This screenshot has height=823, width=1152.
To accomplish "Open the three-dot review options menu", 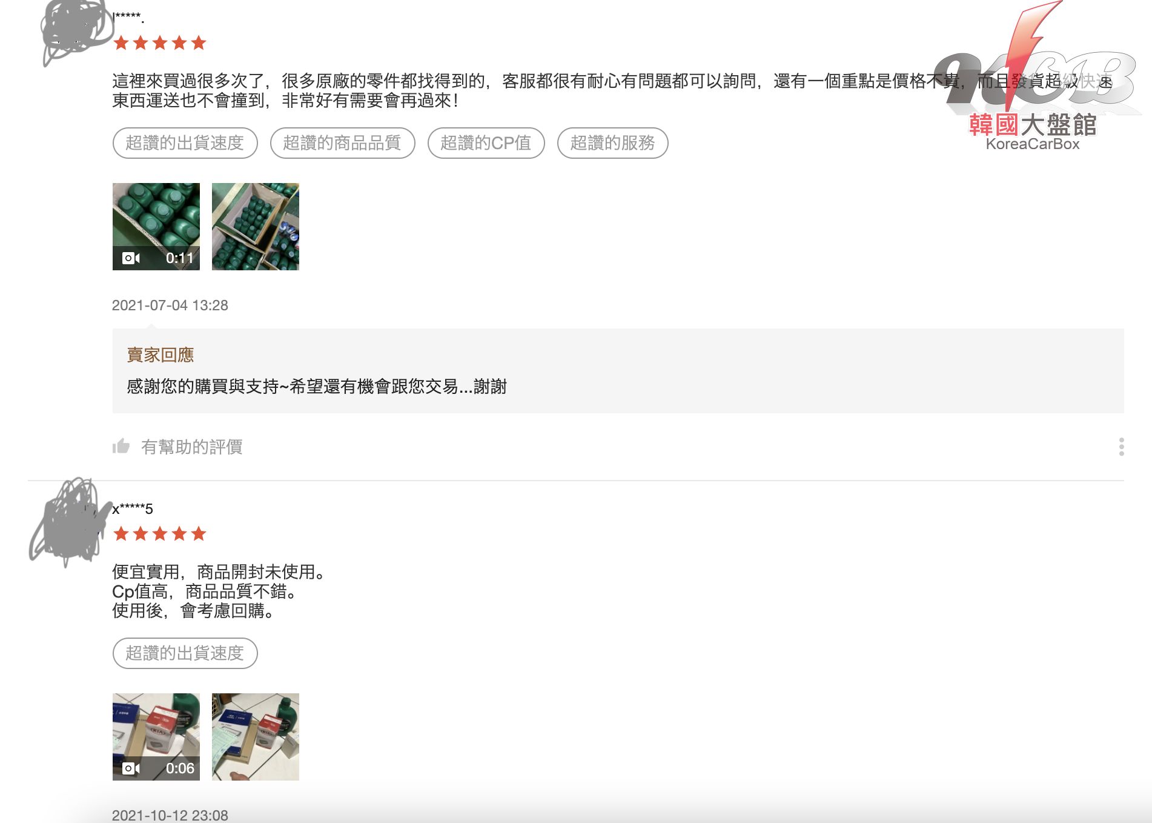I will click(x=1121, y=447).
